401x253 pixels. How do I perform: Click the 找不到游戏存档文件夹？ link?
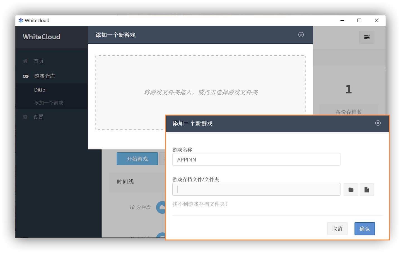pos(200,204)
